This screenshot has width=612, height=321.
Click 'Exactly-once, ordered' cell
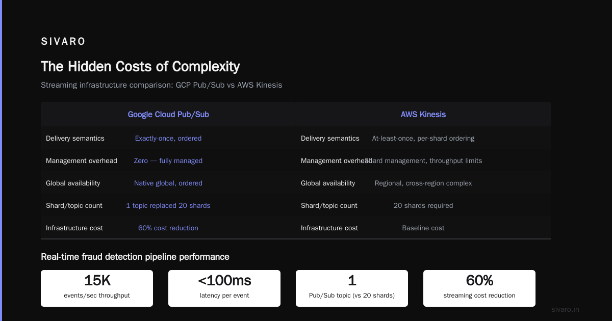(x=168, y=138)
